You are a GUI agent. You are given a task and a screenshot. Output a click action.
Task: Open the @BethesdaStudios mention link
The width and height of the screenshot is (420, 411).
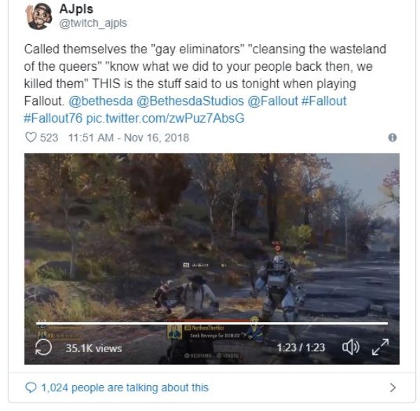point(190,101)
